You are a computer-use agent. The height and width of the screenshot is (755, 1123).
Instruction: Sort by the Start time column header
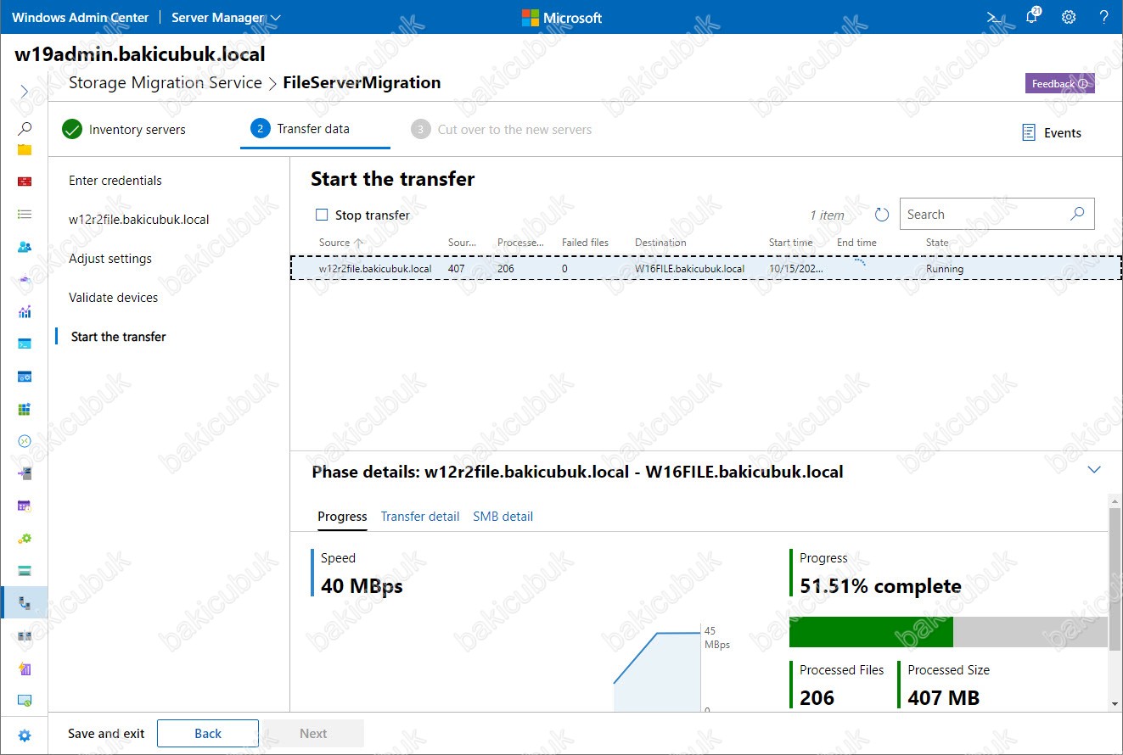pos(791,243)
